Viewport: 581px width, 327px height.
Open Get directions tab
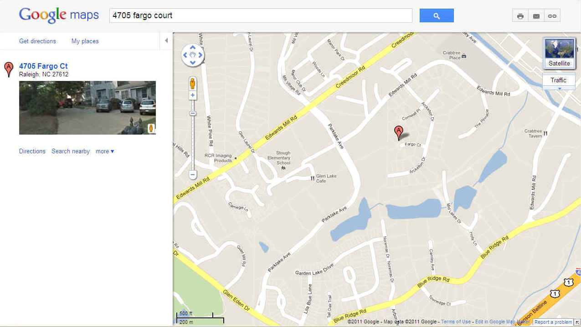pos(37,41)
